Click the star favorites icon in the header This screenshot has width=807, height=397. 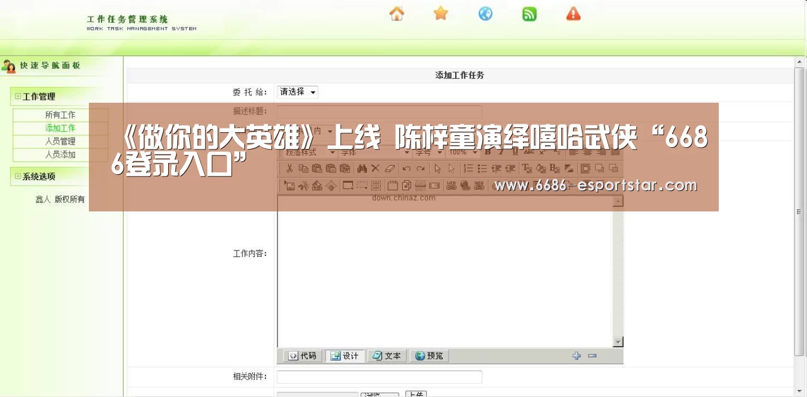441,13
